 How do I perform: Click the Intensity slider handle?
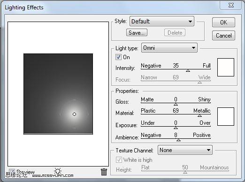[x=188, y=71]
